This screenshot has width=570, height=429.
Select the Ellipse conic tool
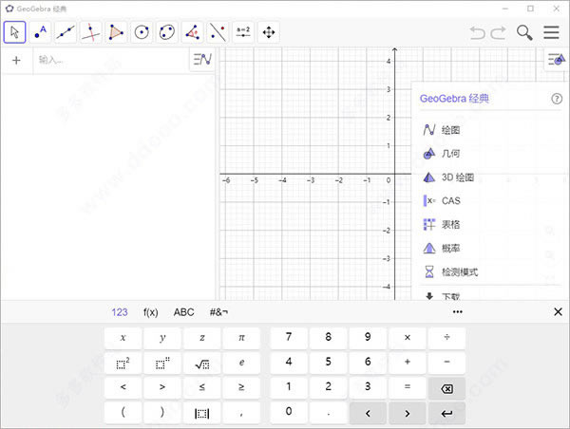click(167, 32)
